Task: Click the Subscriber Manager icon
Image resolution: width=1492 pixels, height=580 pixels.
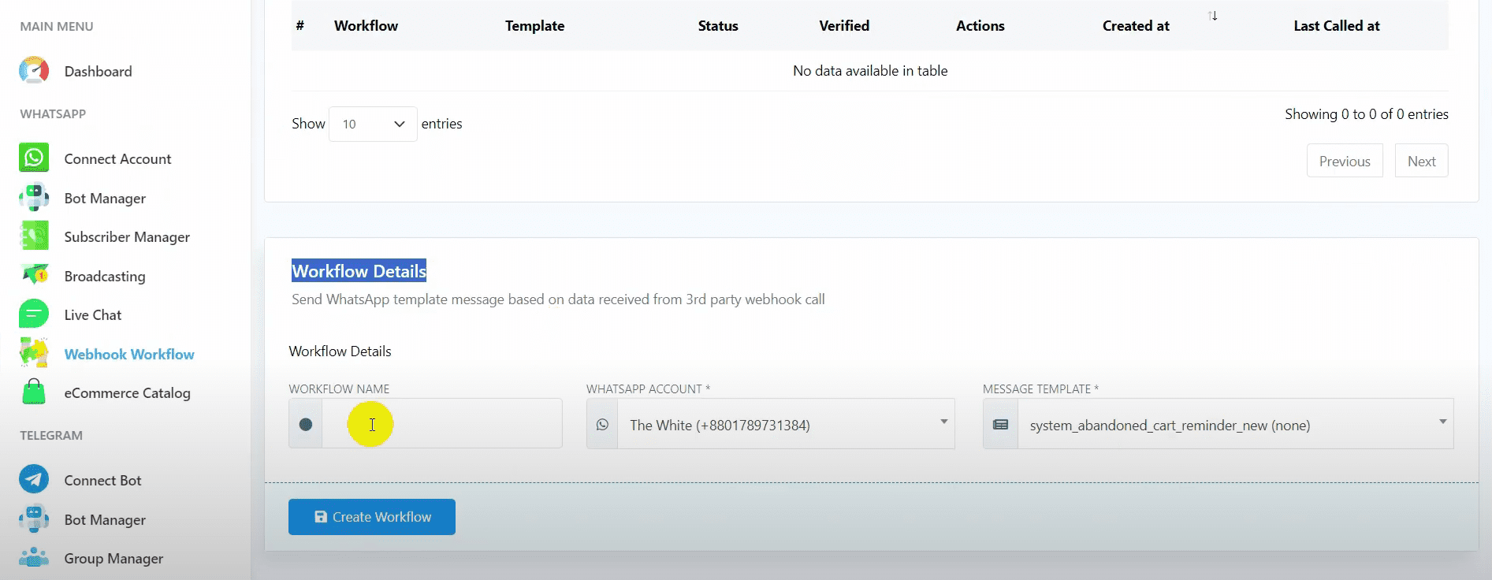Action: click(34, 236)
